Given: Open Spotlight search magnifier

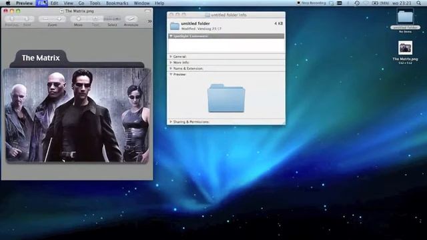Looking at the screenshot, I should (x=419, y=3).
